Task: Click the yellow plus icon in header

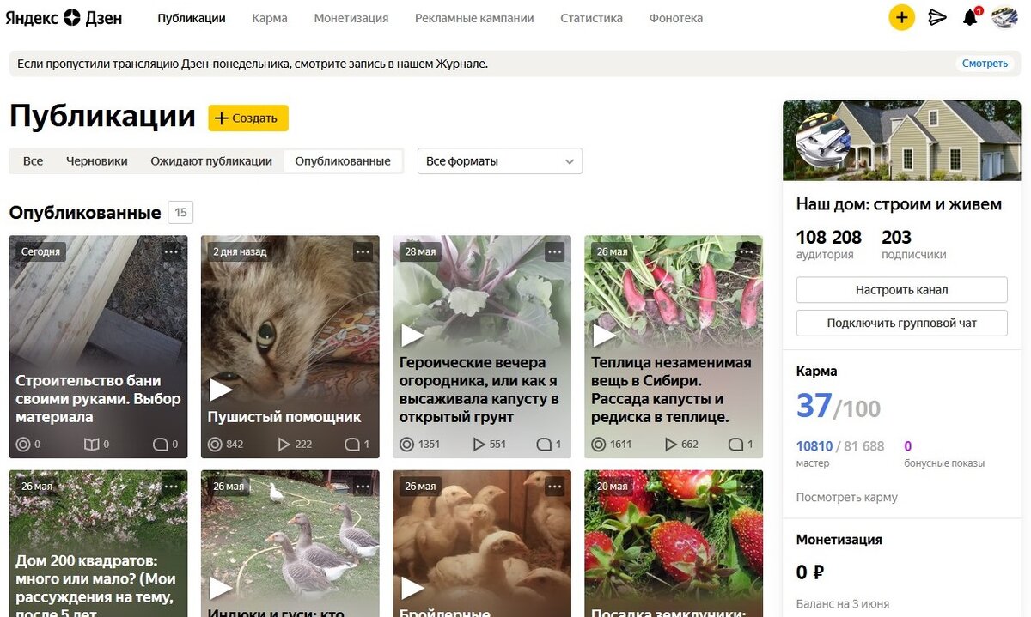Action: click(901, 17)
